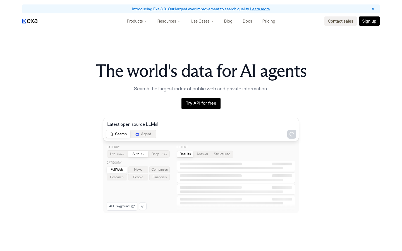The height and width of the screenshot is (251, 402).
Task: Open the Docs page
Action: [247, 21]
